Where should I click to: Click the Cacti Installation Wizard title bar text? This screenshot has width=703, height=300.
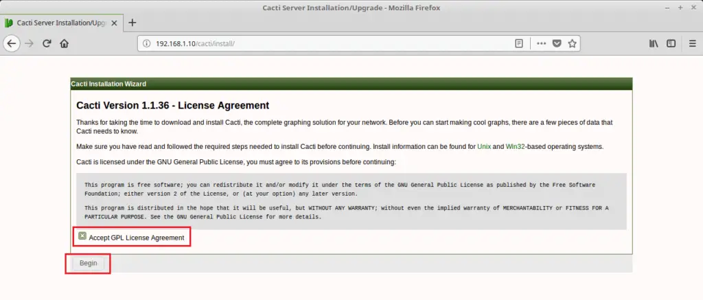[108, 84]
